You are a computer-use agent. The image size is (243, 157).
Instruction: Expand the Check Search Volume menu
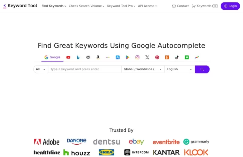86,6
